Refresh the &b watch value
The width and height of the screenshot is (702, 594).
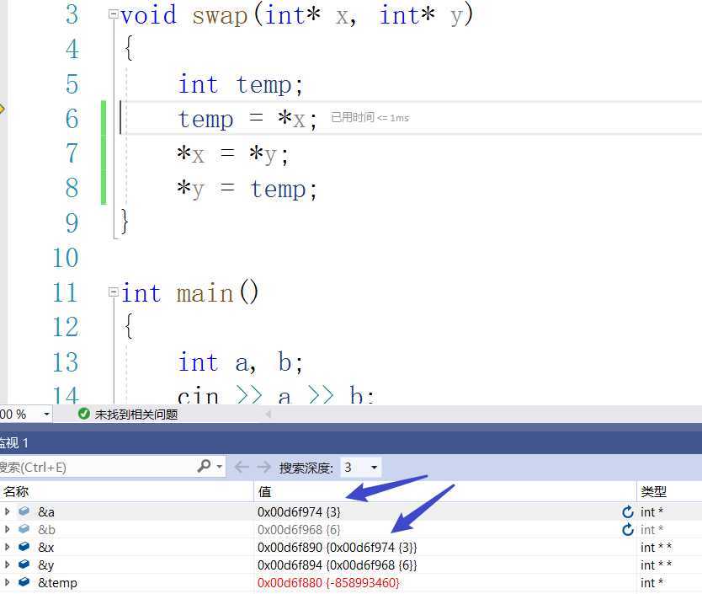(x=628, y=529)
